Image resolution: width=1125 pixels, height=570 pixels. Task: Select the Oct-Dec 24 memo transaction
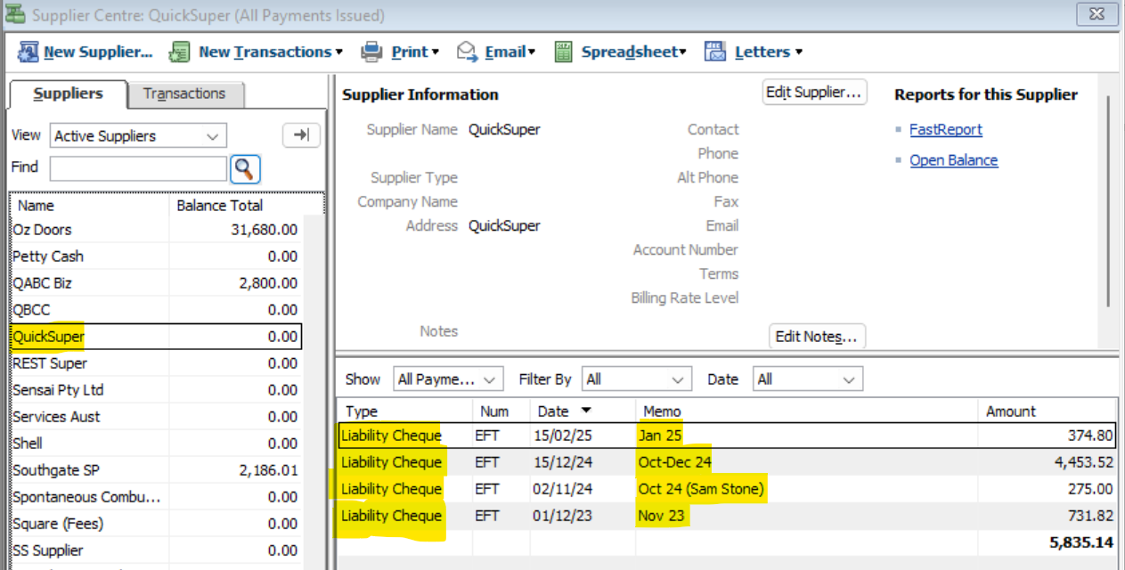pyautogui.click(x=728, y=462)
